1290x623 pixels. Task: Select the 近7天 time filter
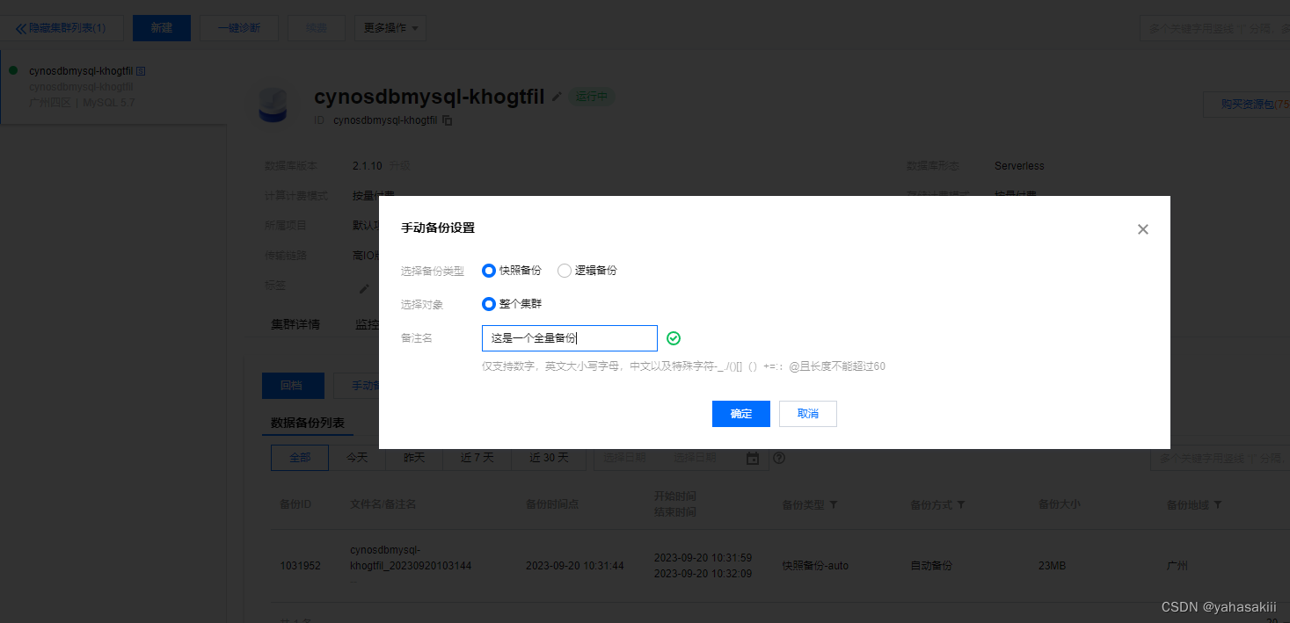click(x=477, y=458)
